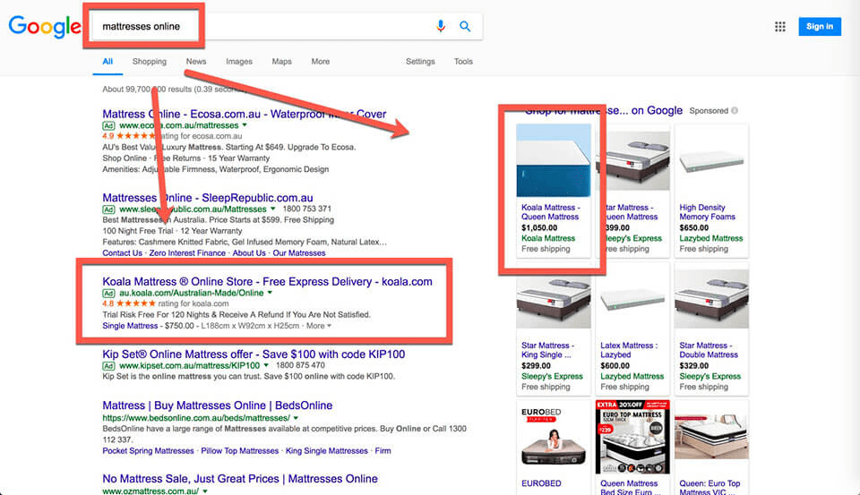860x495 pixels.
Task: Open High Density Memory Foams product link
Action: tap(707, 212)
